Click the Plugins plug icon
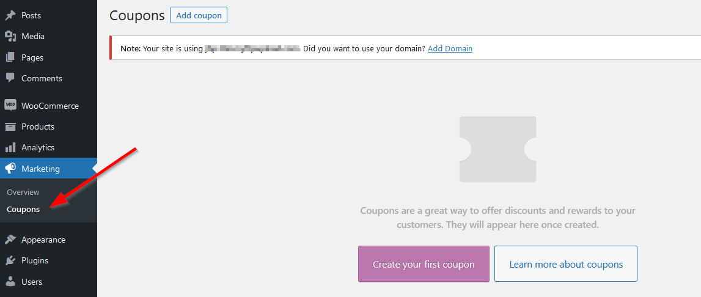701x297 pixels. [x=10, y=260]
